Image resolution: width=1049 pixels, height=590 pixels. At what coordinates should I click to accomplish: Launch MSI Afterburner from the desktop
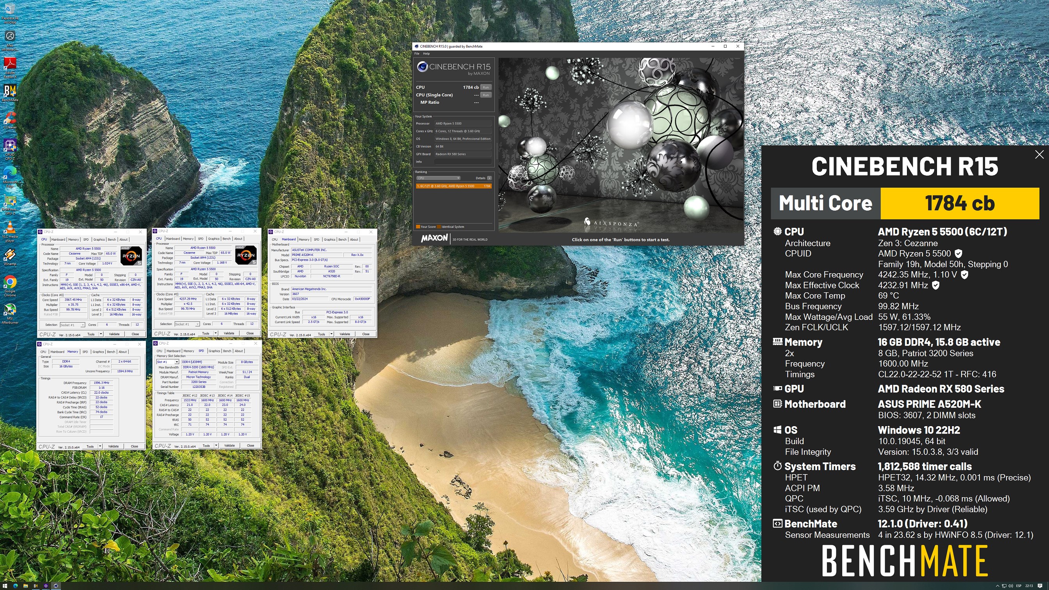(x=10, y=313)
